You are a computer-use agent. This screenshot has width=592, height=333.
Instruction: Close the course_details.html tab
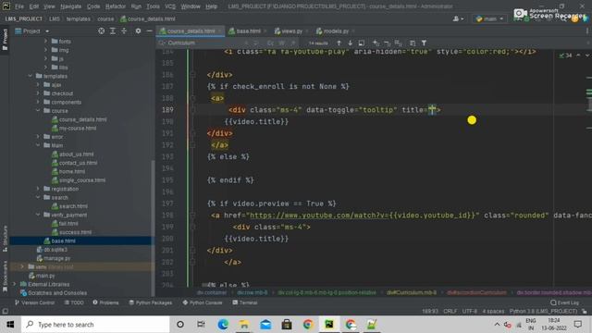pyautogui.click(x=220, y=31)
